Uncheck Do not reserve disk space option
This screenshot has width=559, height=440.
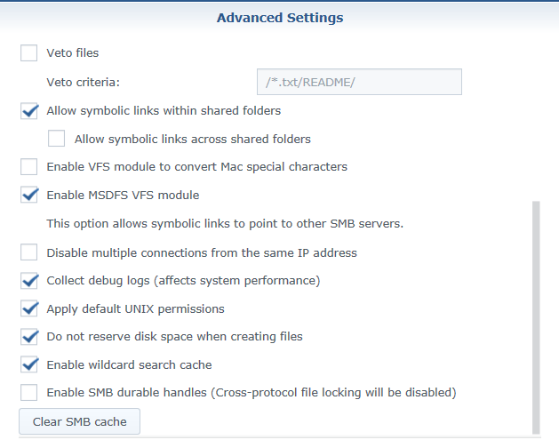point(28,336)
